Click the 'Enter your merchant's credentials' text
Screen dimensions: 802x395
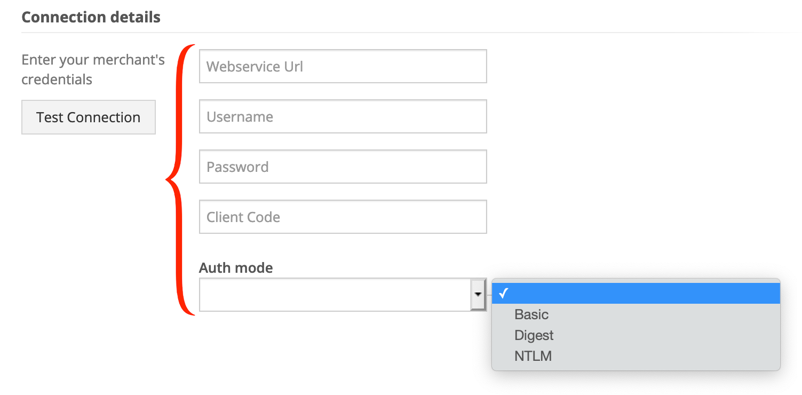point(93,70)
